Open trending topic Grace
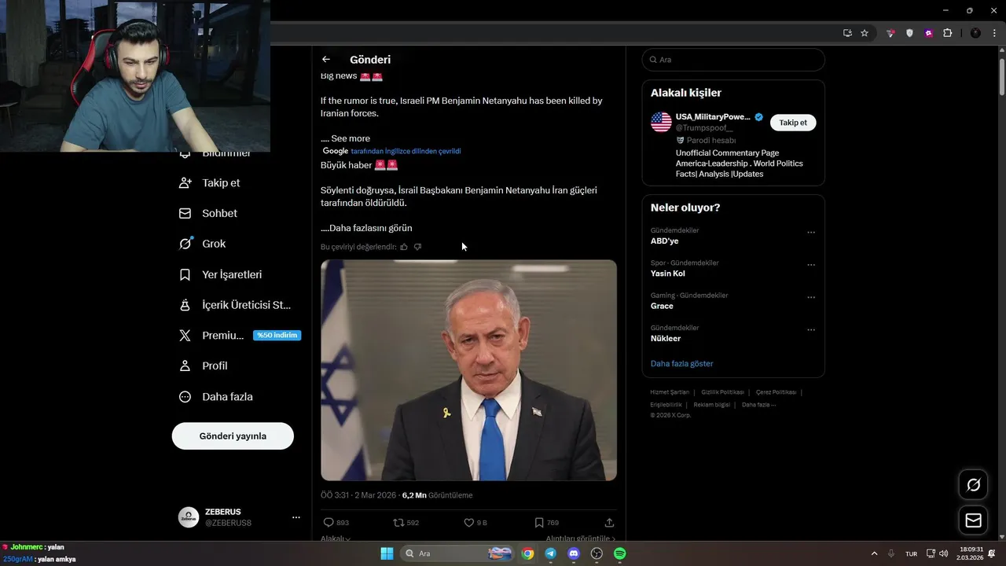The width and height of the screenshot is (1006, 566). coord(662,306)
